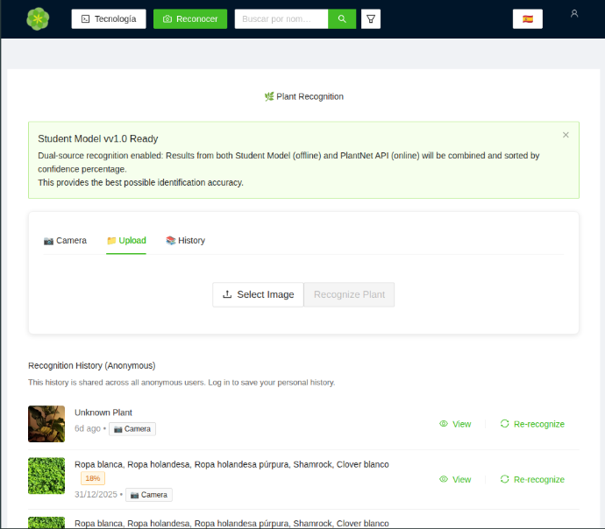Click the Select Image button

pos(258,294)
